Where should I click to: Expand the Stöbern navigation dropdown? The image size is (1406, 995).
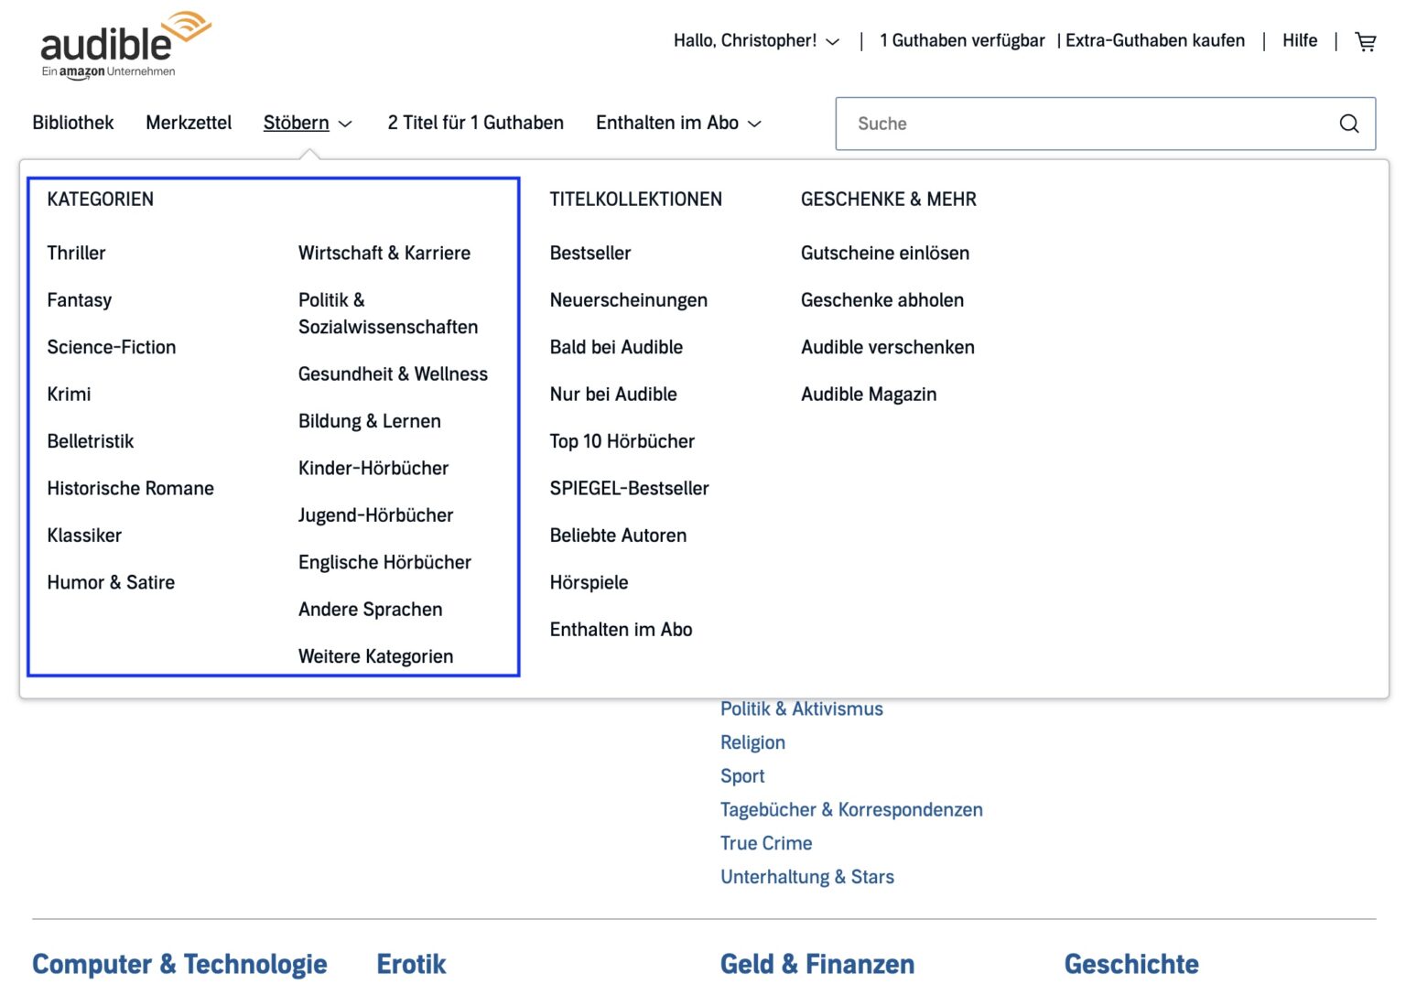click(x=308, y=123)
